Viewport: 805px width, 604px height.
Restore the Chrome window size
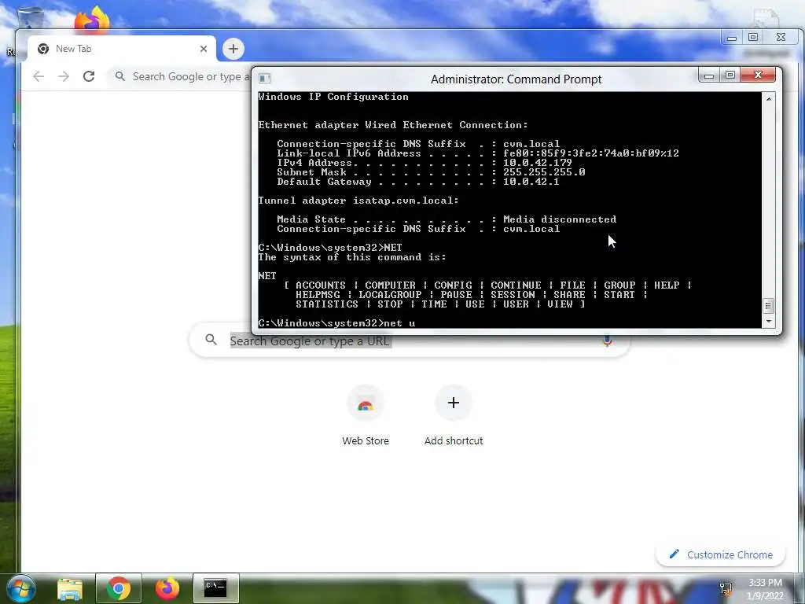click(753, 38)
